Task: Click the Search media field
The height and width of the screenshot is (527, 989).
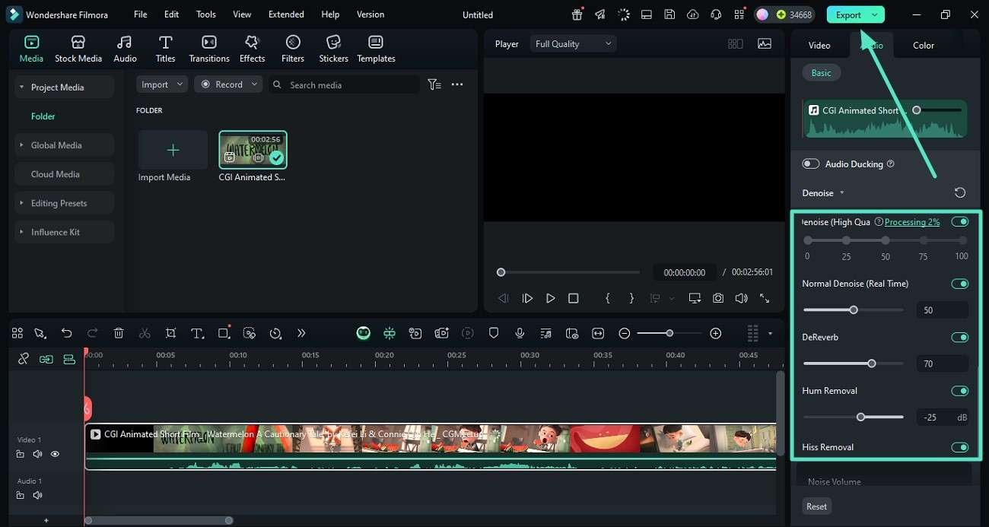Action: [345, 84]
